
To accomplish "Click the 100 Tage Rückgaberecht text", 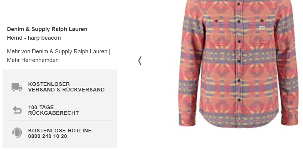I will pyautogui.click(x=53, y=110).
